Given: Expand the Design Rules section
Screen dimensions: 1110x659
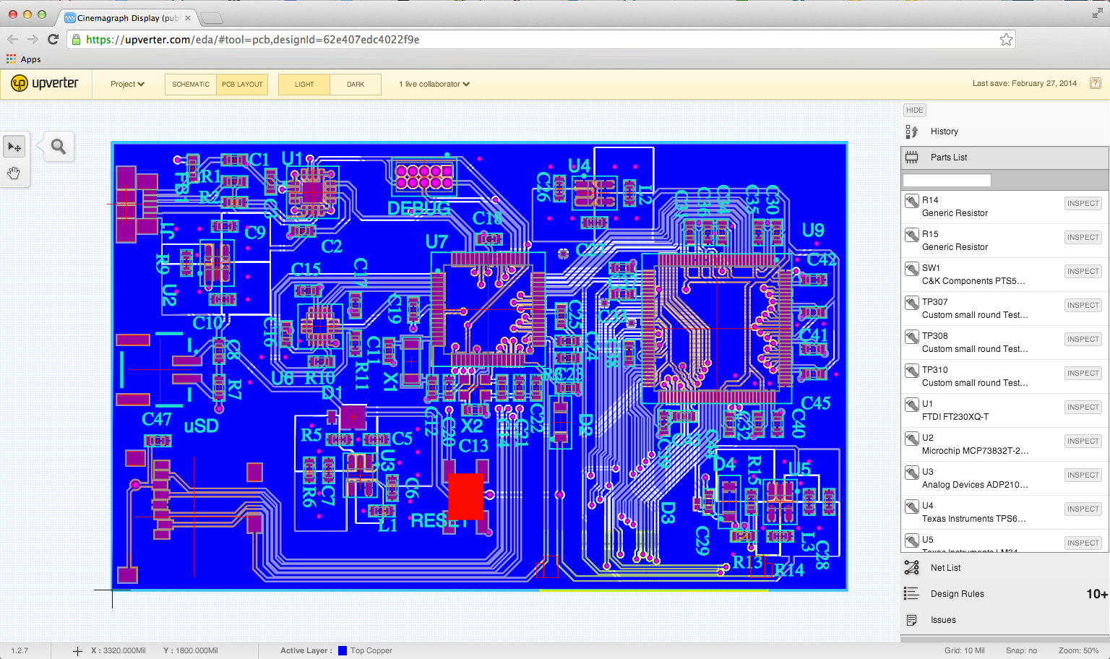Looking at the screenshot, I should tap(957, 594).
